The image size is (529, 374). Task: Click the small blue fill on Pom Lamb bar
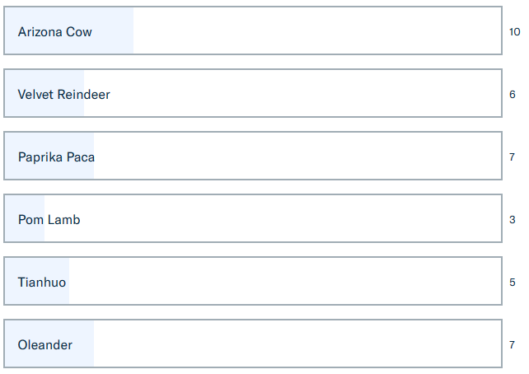25,232
